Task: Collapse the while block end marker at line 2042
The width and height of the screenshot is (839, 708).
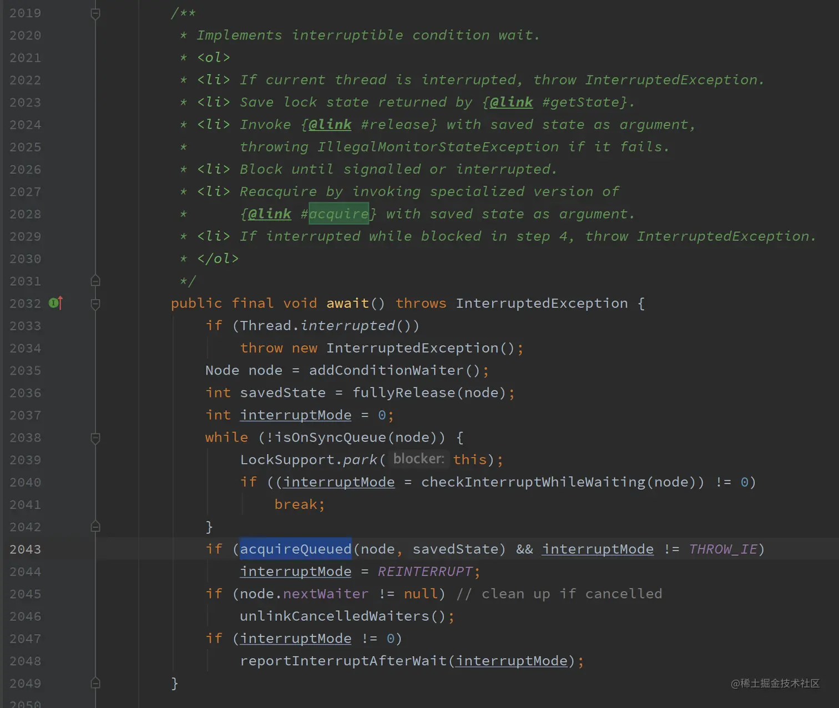Action: click(x=95, y=527)
